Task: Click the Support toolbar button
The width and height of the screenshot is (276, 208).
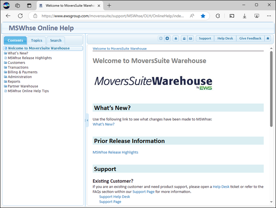Action: 205,38
